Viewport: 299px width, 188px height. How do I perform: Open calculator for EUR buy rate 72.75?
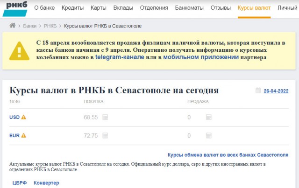[105, 136]
